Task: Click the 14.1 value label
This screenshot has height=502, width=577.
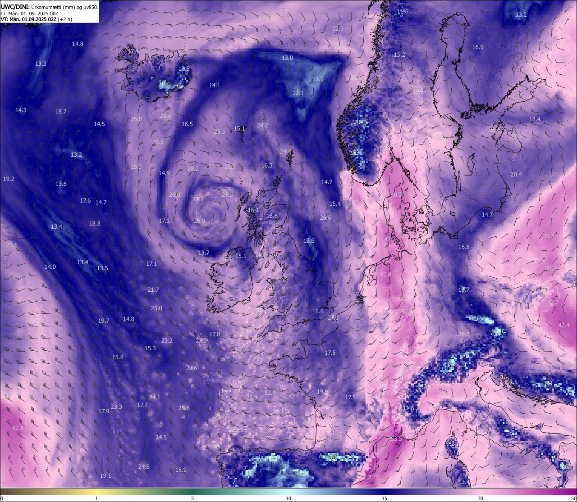Action: pyautogui.click(x=215, y=85)
